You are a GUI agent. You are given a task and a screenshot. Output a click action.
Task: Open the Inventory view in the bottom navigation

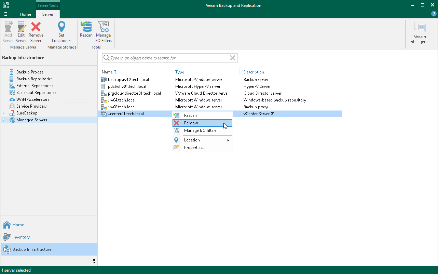click(x=21, y=237)
